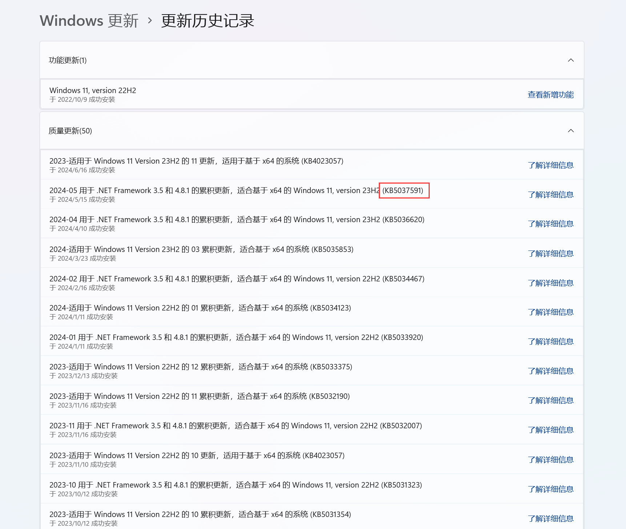Click the 于 2024/3/23 成功安装 date text
This screenshot has width=626, height=529.
click(x=83, y=259)
